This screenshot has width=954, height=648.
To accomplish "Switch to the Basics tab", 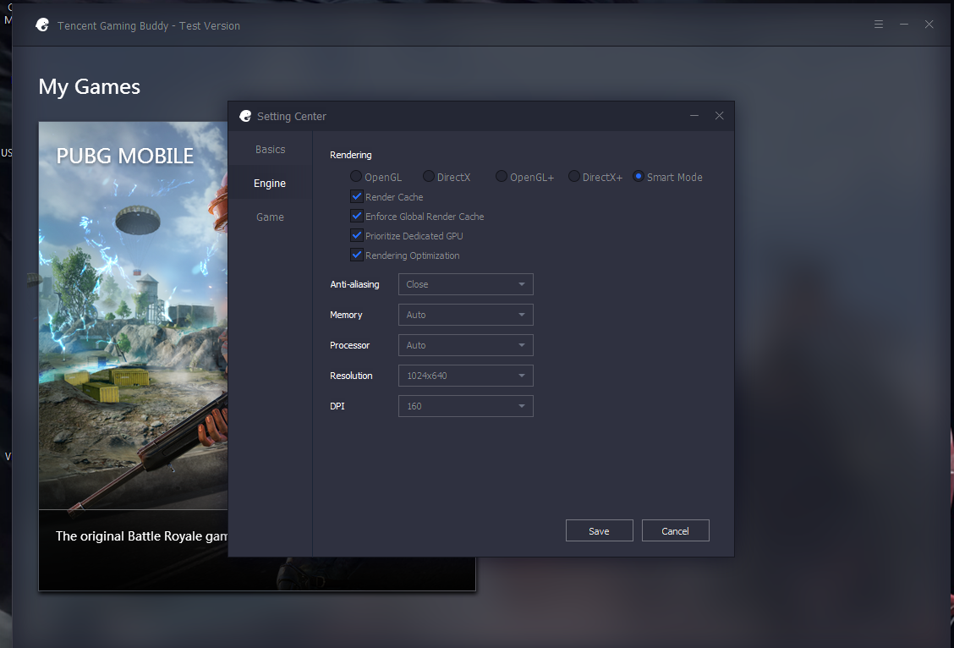I will point(270,149).
